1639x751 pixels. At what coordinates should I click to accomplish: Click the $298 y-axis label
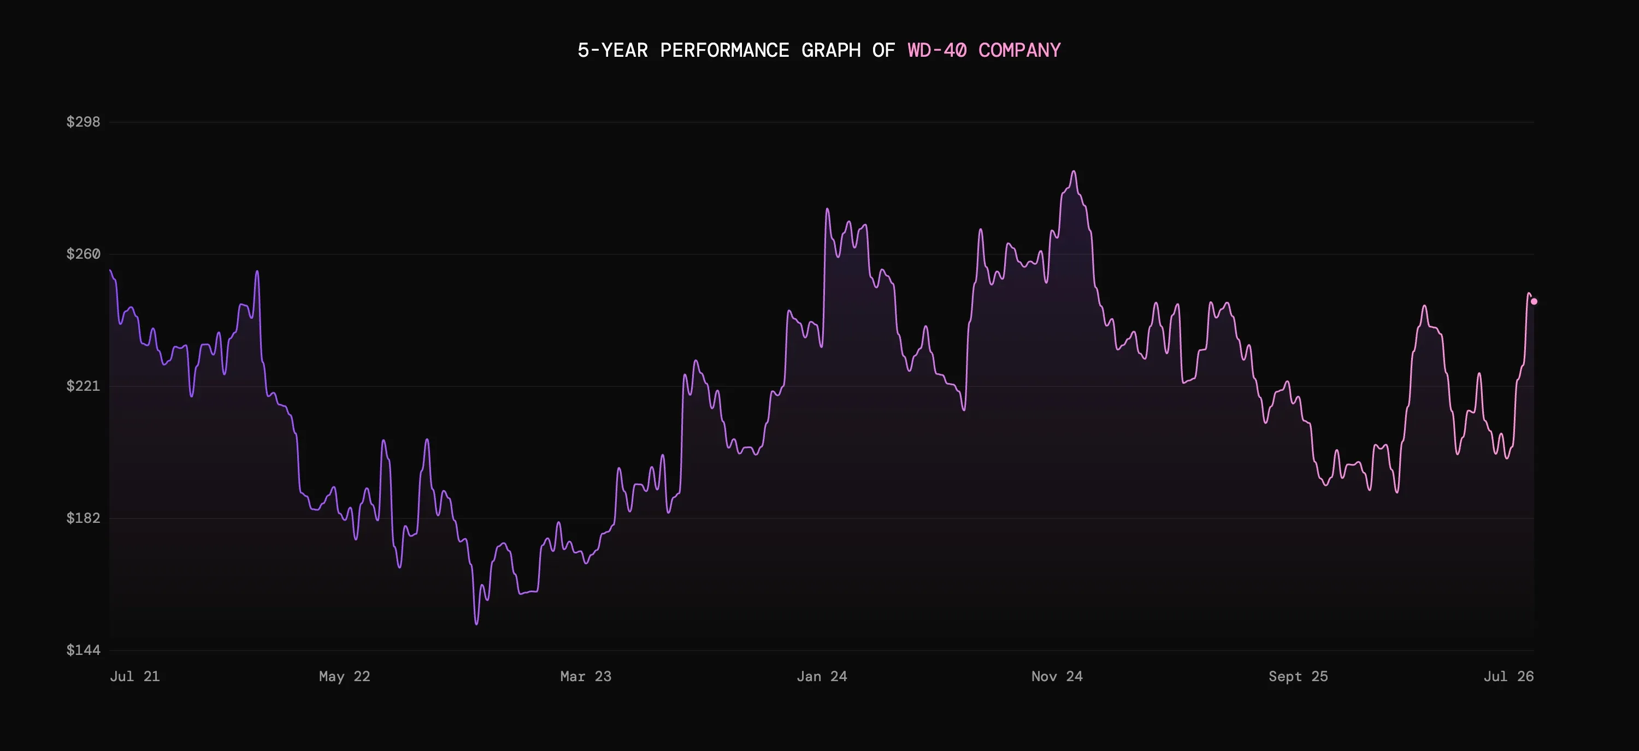pos(84,121)
